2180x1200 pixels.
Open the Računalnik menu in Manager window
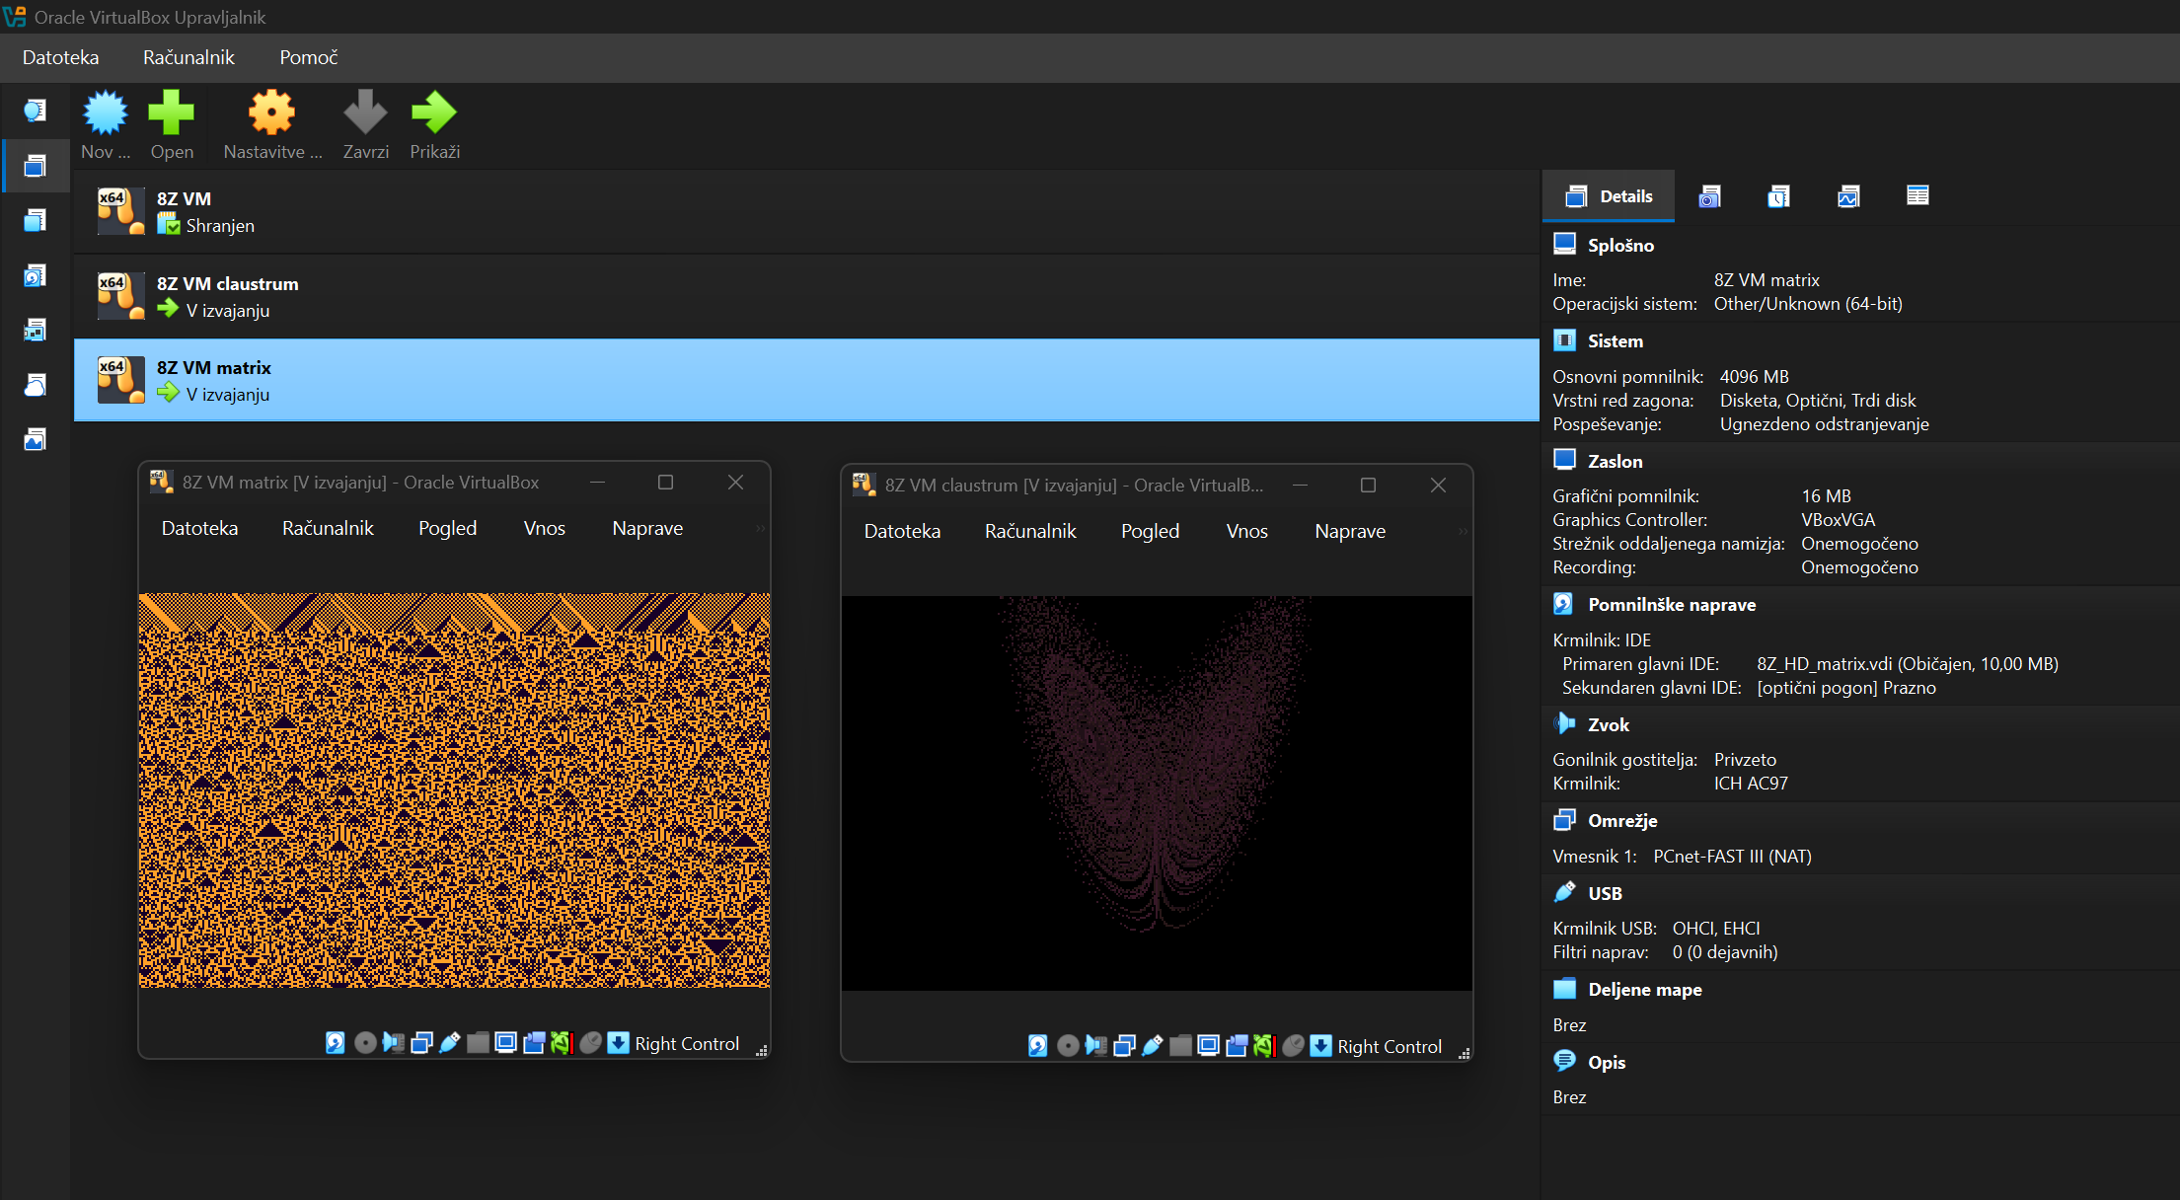point(188,57)
